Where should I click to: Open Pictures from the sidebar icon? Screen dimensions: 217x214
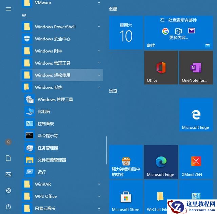pos(8,174)
